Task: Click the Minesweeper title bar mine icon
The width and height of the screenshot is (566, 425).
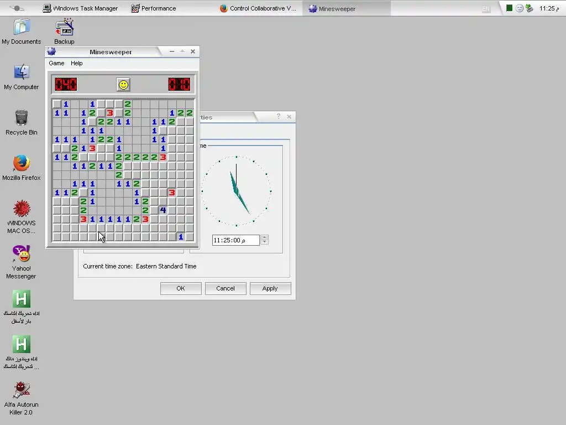Action: (x=51, y=51)
